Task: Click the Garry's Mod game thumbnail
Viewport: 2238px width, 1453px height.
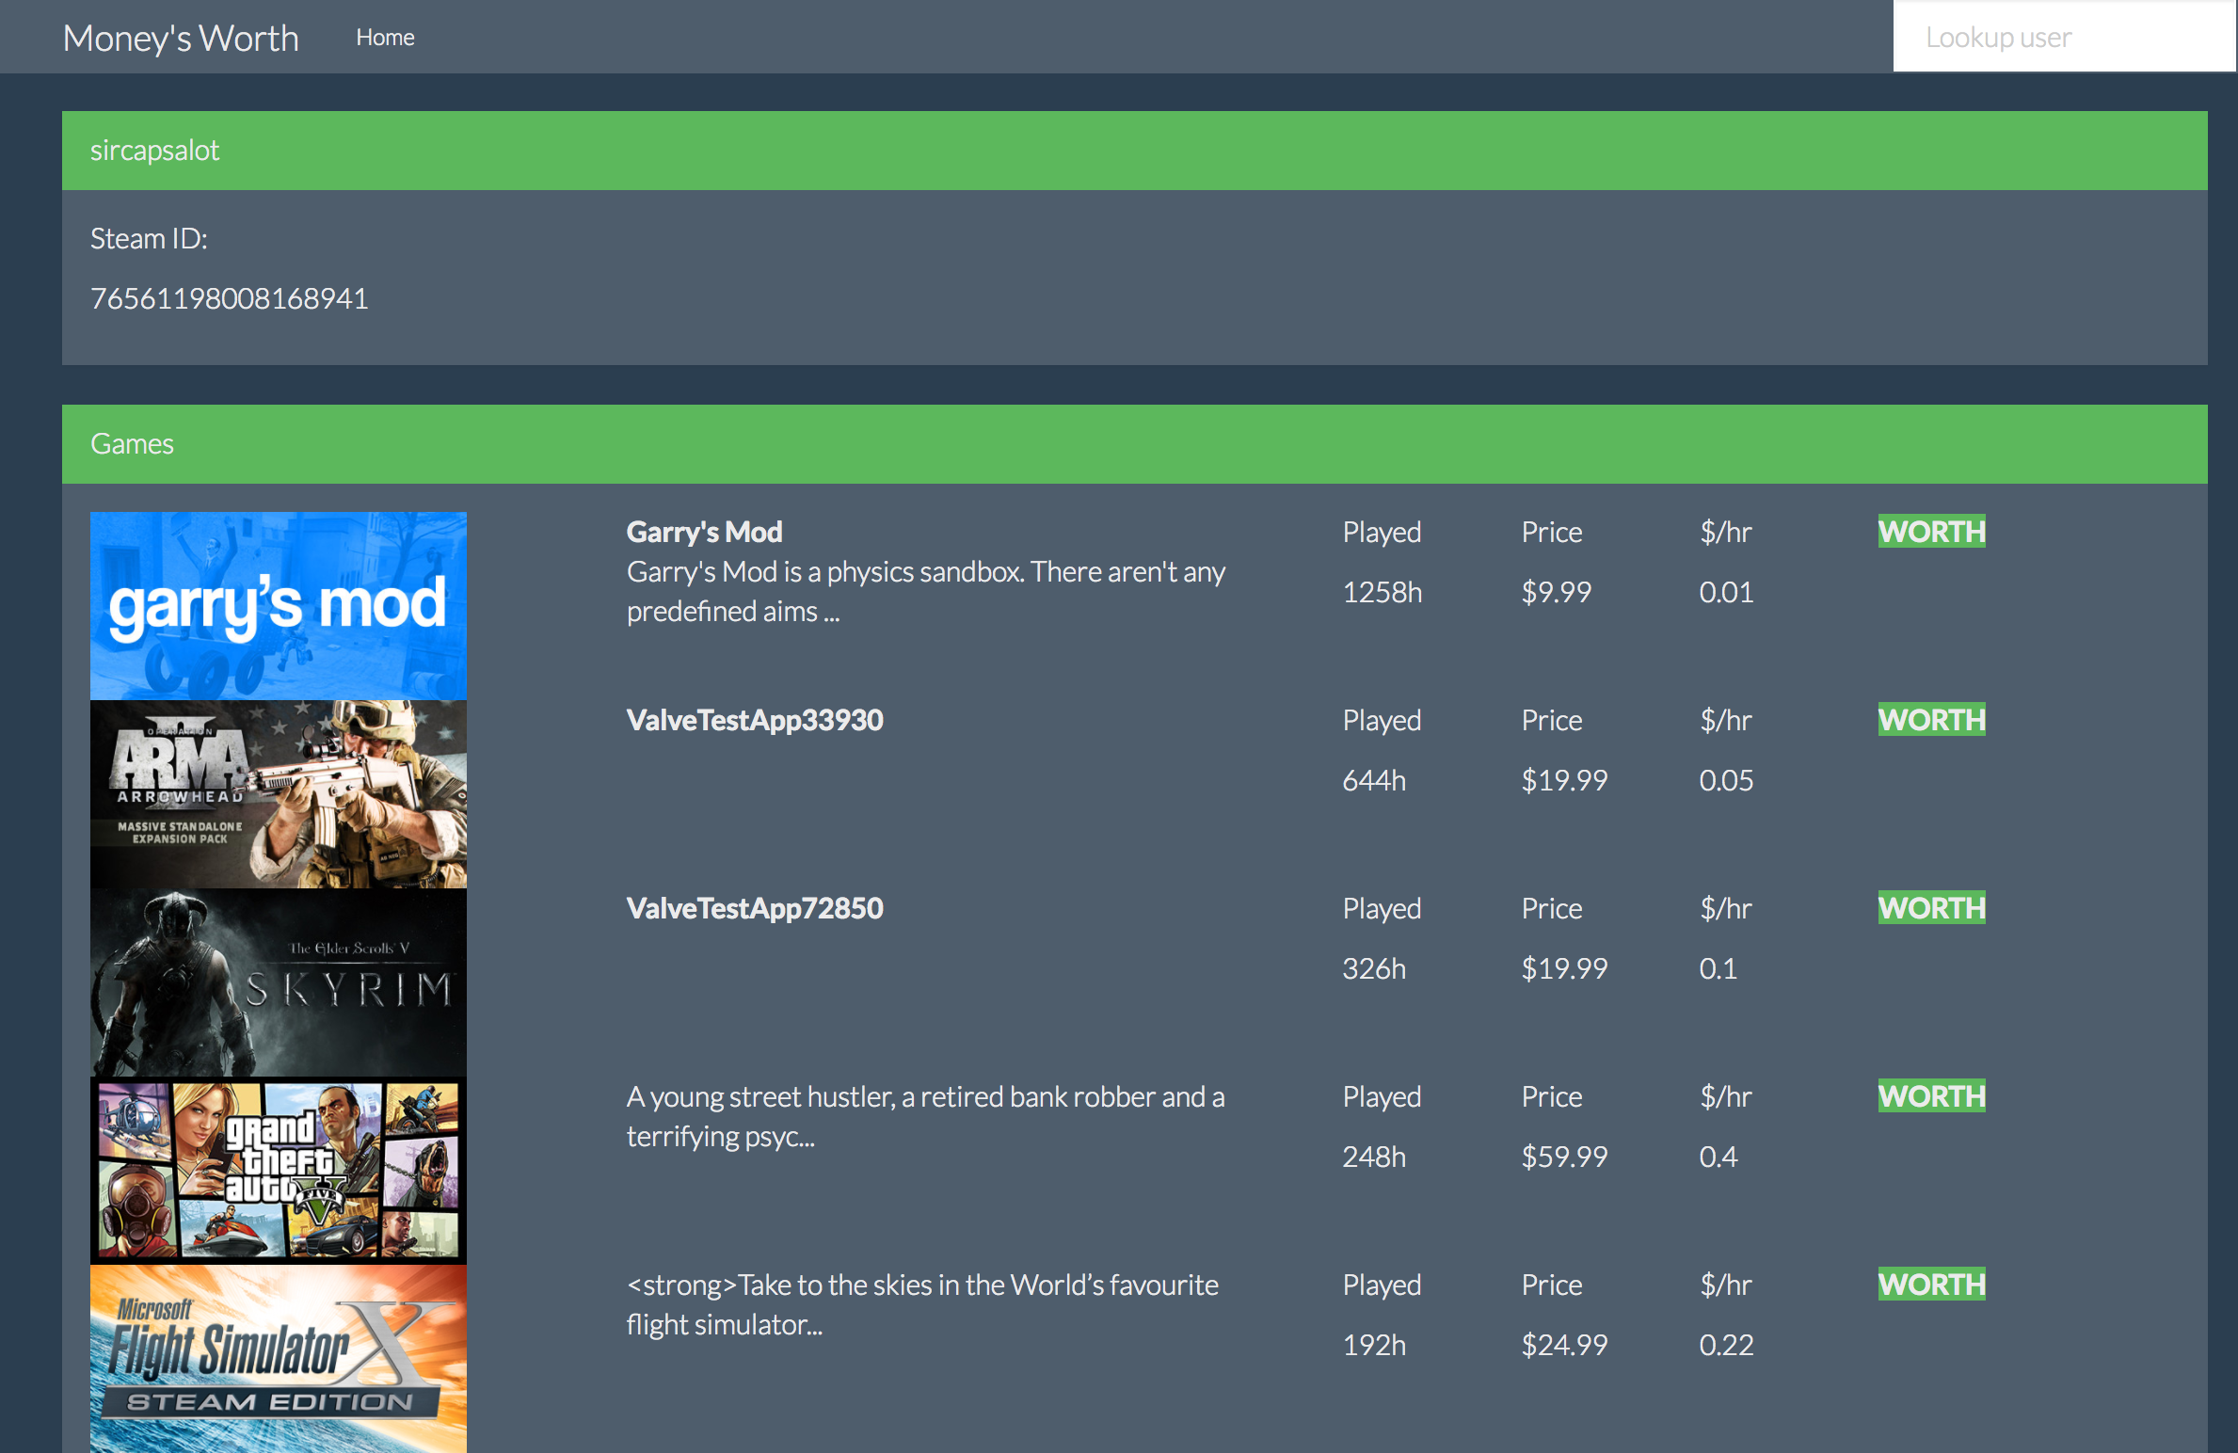Action: [278, 605]
